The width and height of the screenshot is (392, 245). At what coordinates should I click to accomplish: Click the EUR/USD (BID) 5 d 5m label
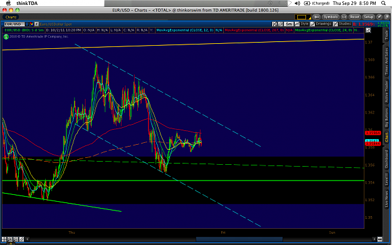coord(24,30)
